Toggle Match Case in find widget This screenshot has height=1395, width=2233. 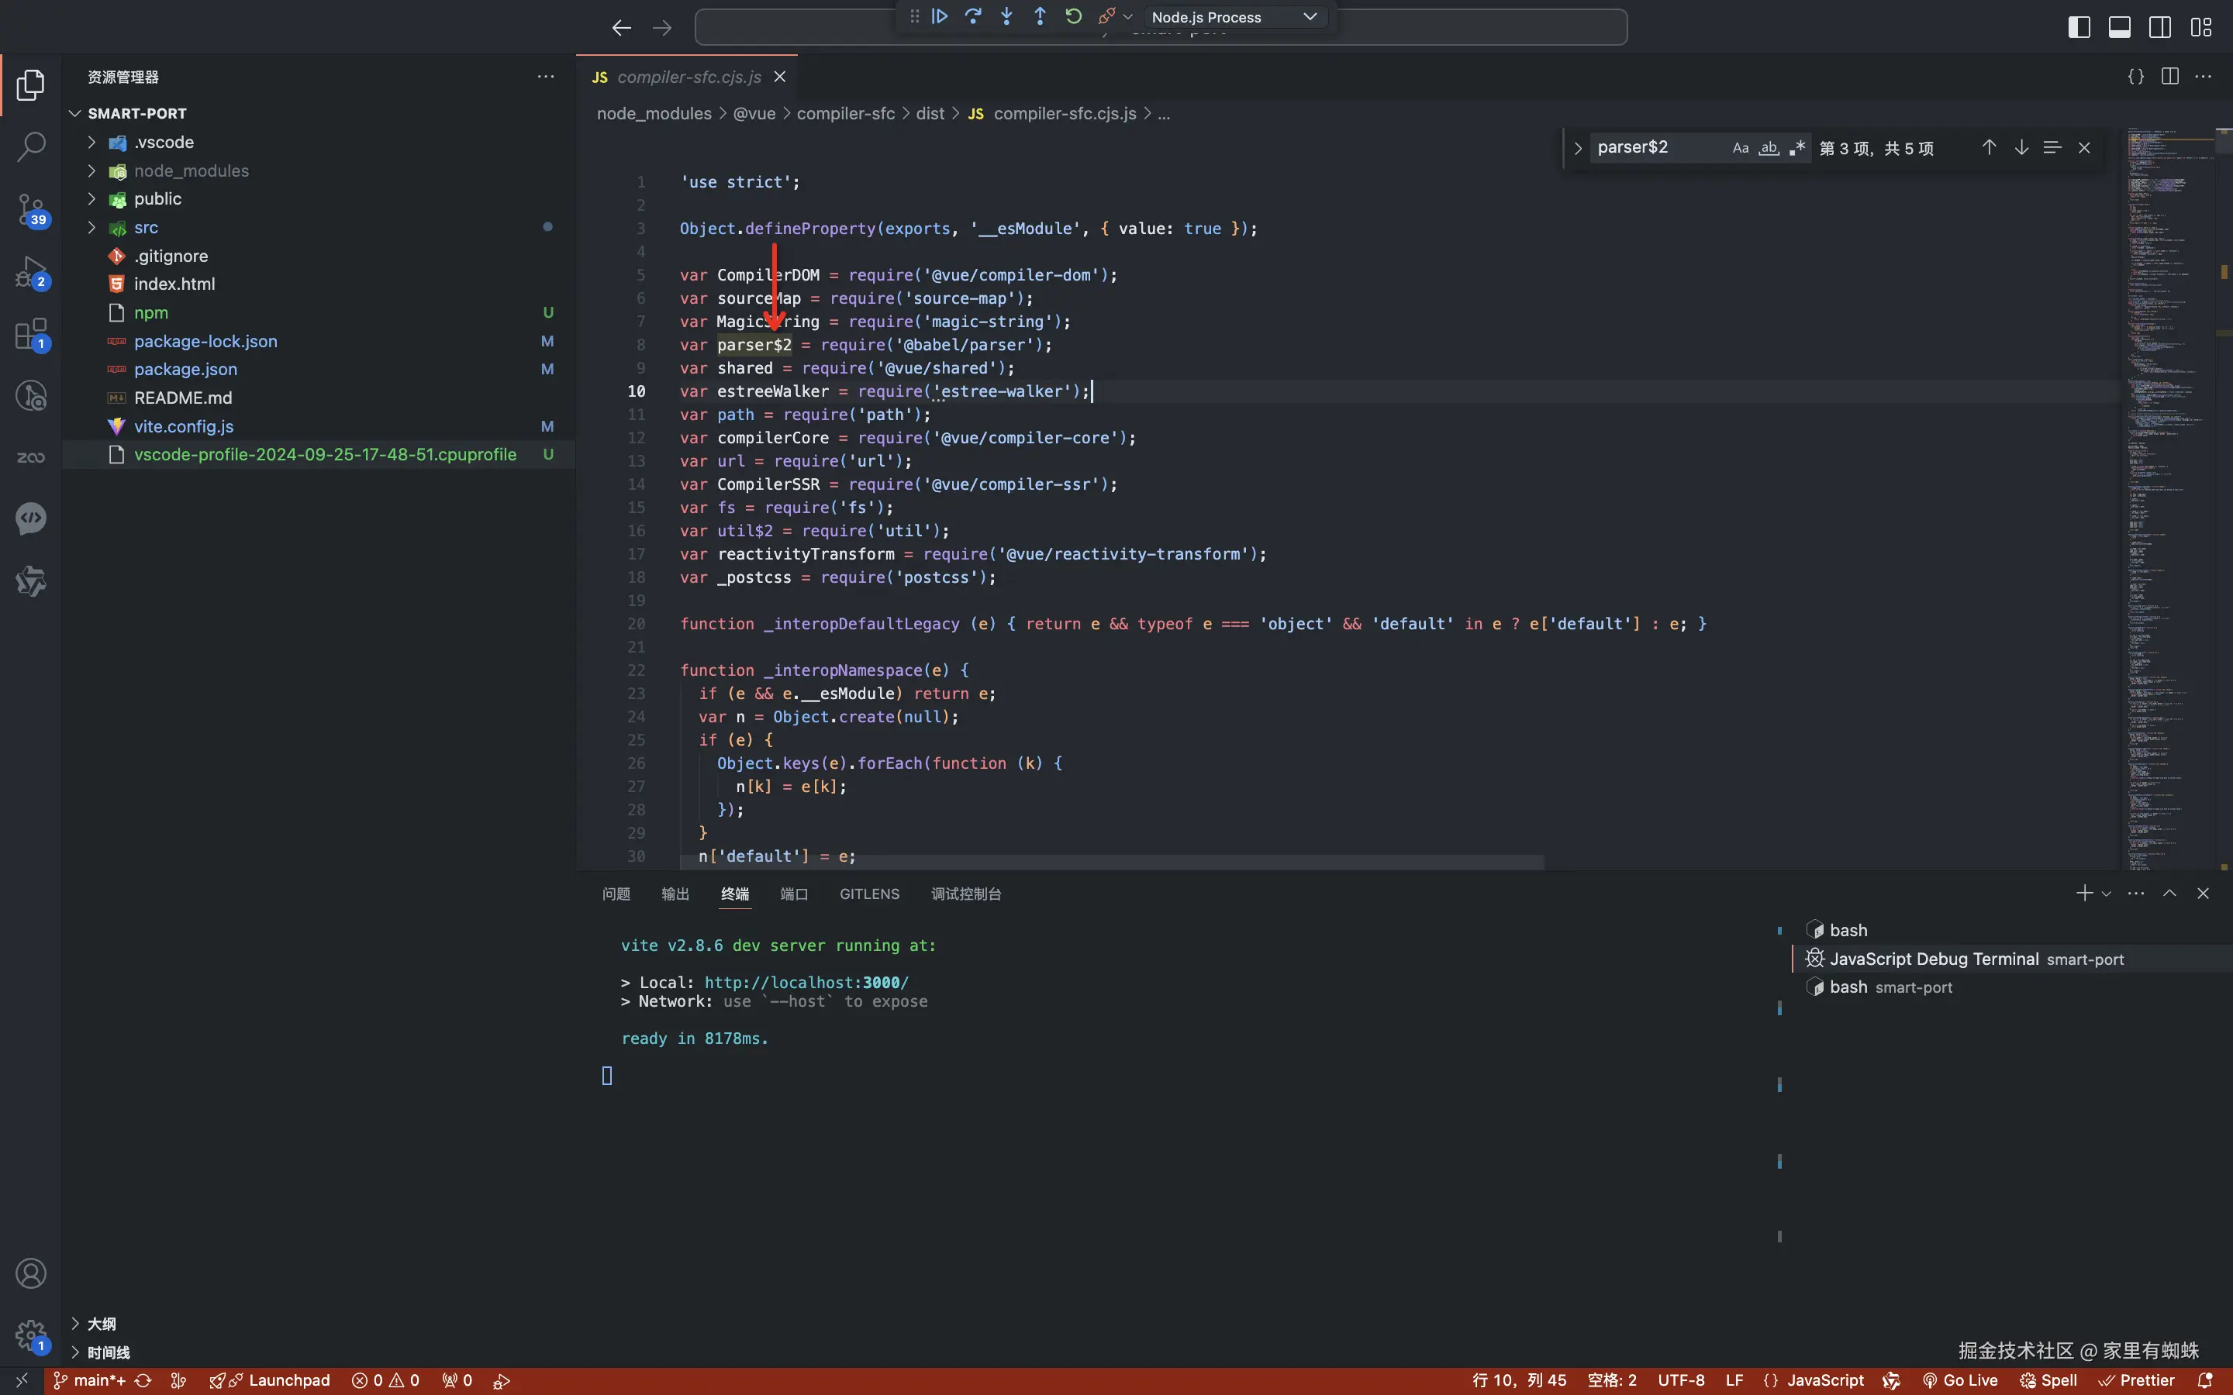[x=1740, y=147]
